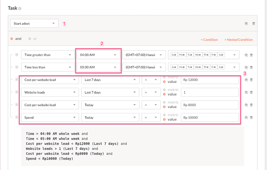Click trash icon on the Spend condition row
The width and height of the screenshot is (267, 170).
[251, 117]
